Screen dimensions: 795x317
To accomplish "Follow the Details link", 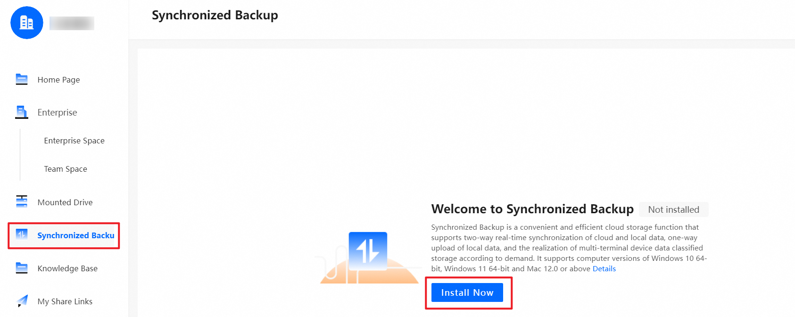I will click(x=604, y=269).
